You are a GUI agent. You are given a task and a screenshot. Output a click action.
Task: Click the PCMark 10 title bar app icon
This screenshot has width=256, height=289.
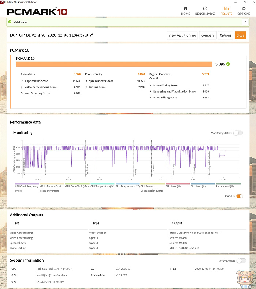tap(2, 2)
